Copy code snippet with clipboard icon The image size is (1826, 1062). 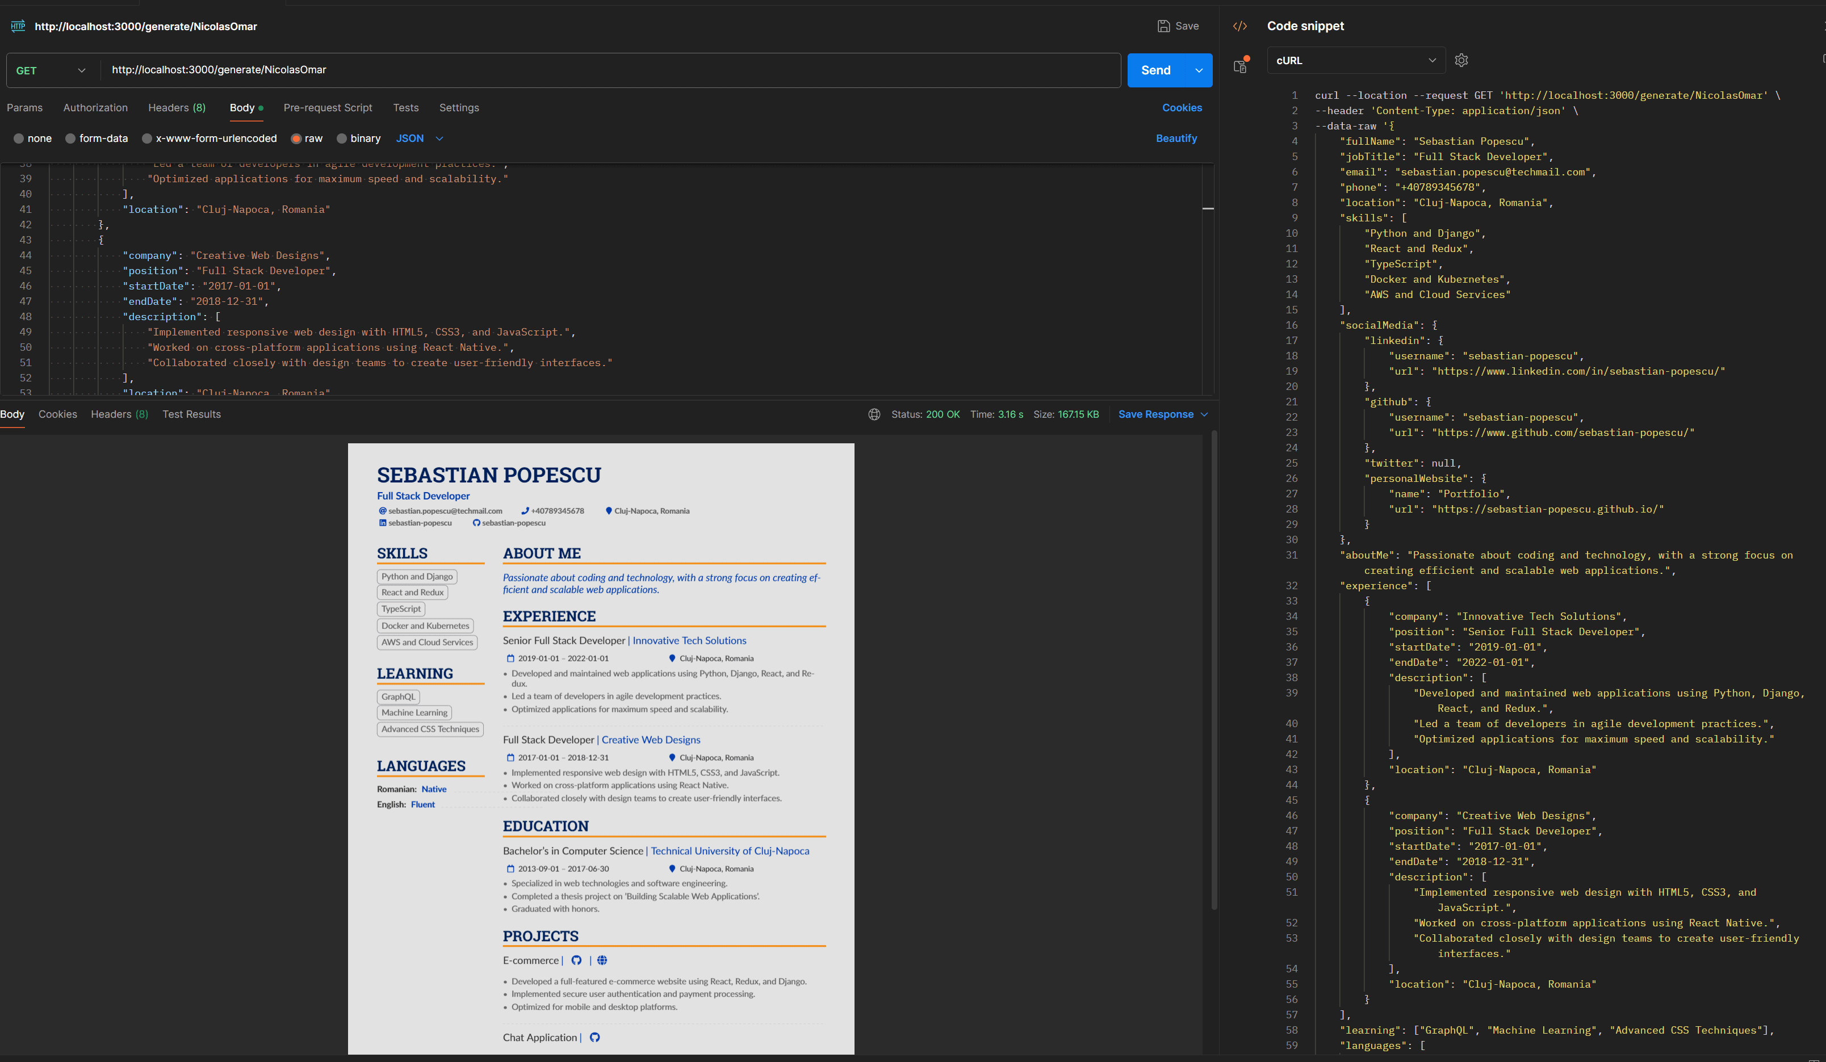pos(1240,66)
